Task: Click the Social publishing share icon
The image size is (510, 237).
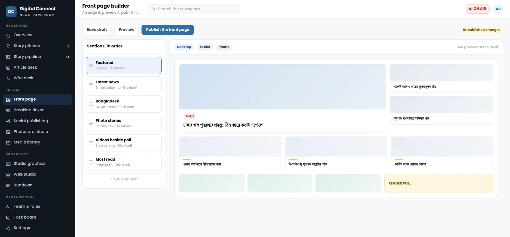Action: [x=8, y=121]
